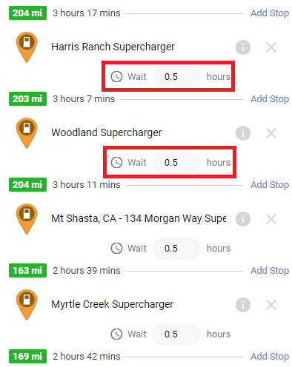Add Stop after the 3 hours 7 mins leg

click(x=270, y=99)
